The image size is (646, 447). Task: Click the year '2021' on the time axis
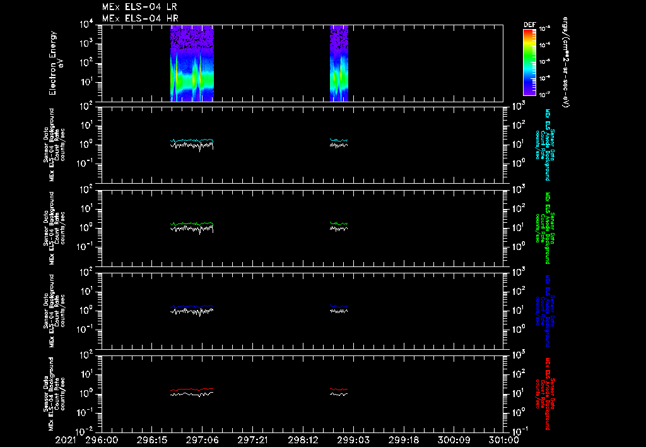[x=66, y=440]
